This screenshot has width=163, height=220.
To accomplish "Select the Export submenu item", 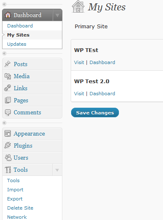I will pyautogui.click(x=15, y=199).
